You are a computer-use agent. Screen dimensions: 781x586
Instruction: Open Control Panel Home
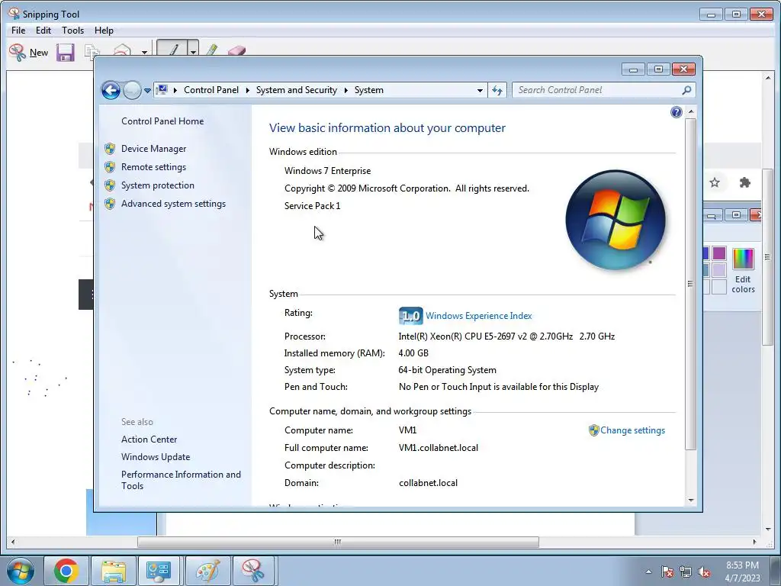162,121
